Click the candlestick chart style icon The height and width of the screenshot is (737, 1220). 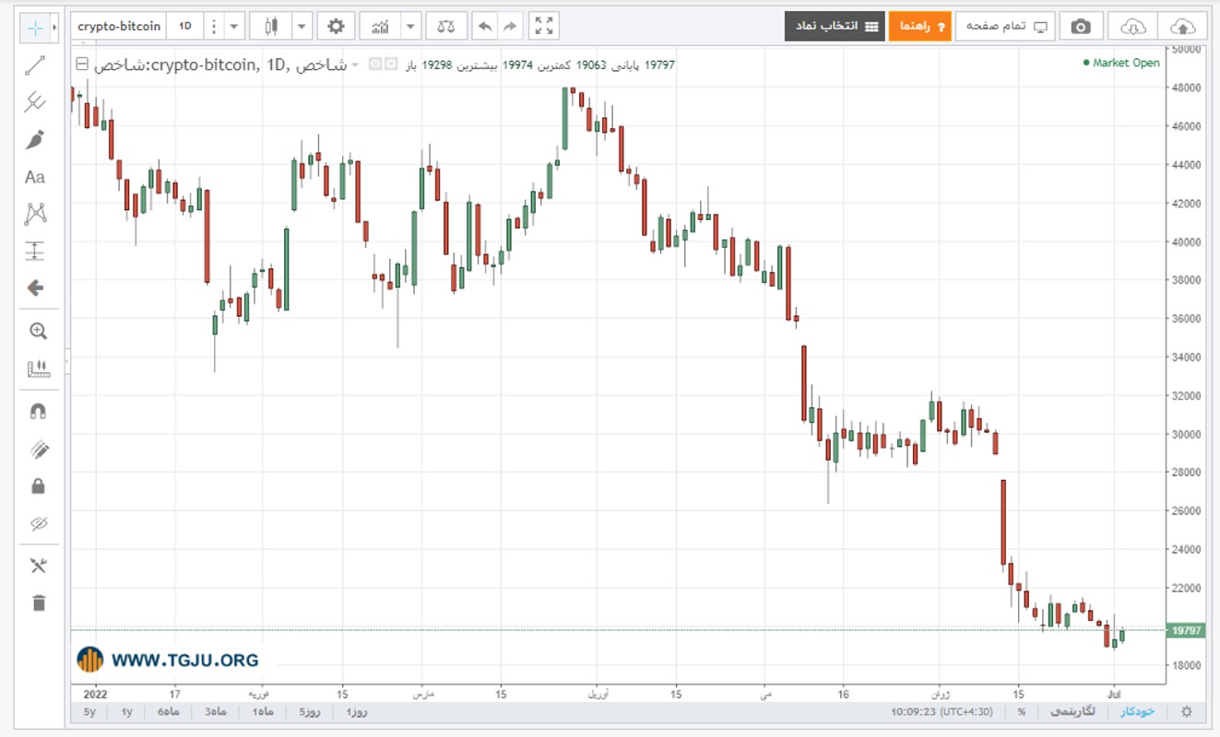pos(271,26)
